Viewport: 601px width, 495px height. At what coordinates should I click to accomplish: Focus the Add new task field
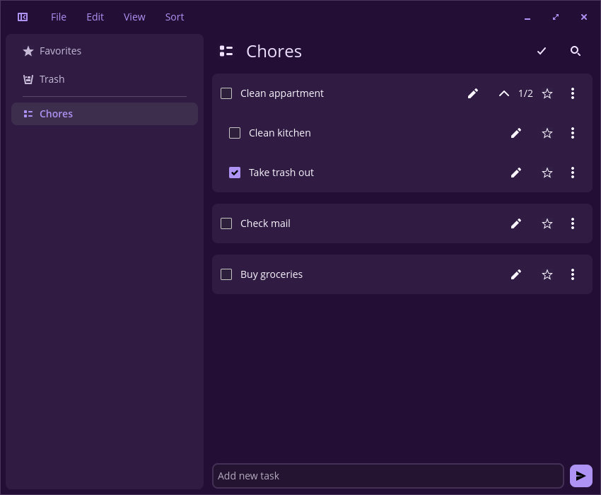click(x=388, y=476)
